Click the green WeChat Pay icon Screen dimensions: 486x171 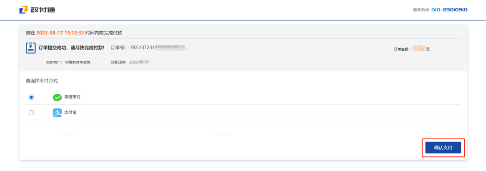[57, 97]
